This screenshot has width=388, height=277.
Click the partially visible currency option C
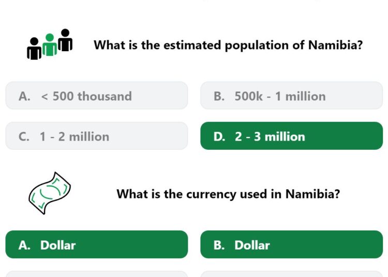point(97,274)
